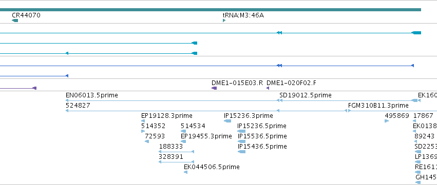Click the CR44070 gene feature glyph

pos(15,20)
